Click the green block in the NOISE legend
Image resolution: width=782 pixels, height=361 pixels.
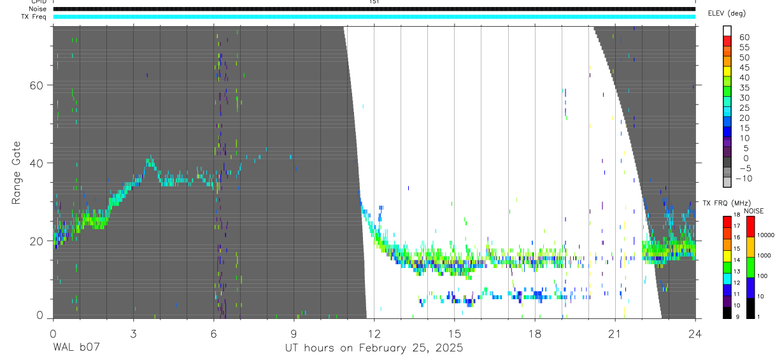tap(750, 267)
